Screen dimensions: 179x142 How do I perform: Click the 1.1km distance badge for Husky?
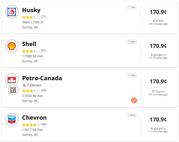click(132, 7)
